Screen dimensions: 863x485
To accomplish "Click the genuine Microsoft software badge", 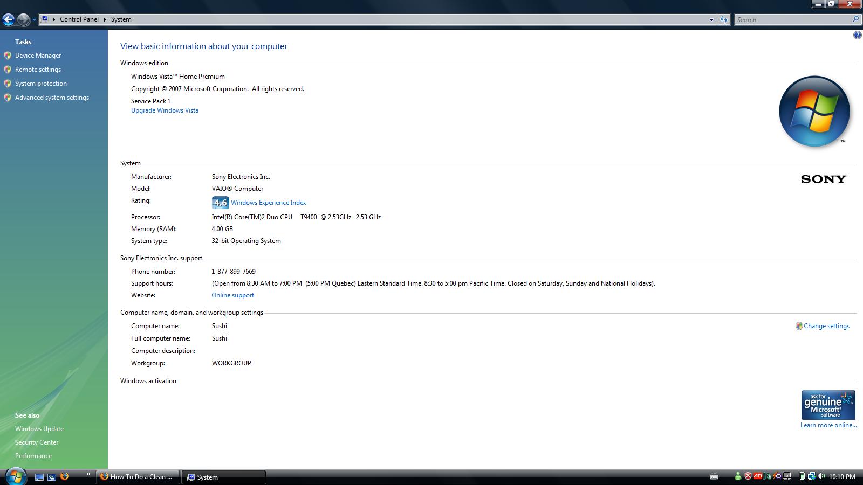I will click(828, 405).
